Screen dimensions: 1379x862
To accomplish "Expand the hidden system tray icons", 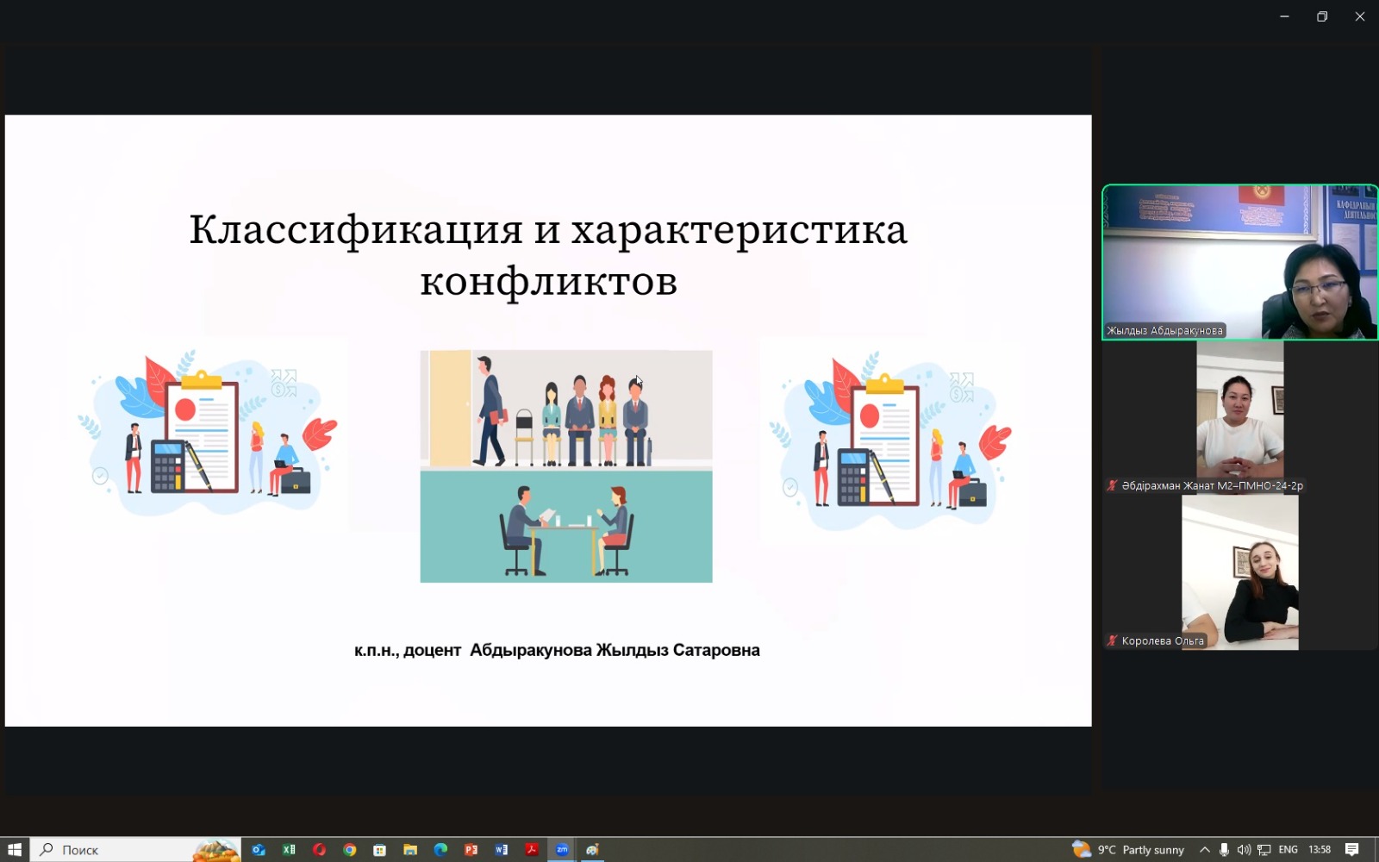I will point(1205,850).
